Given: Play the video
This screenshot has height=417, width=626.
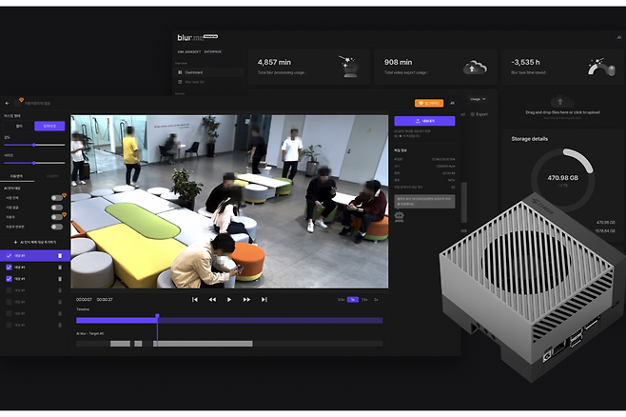Looking at the screenshot, I should tap(229, 299).
